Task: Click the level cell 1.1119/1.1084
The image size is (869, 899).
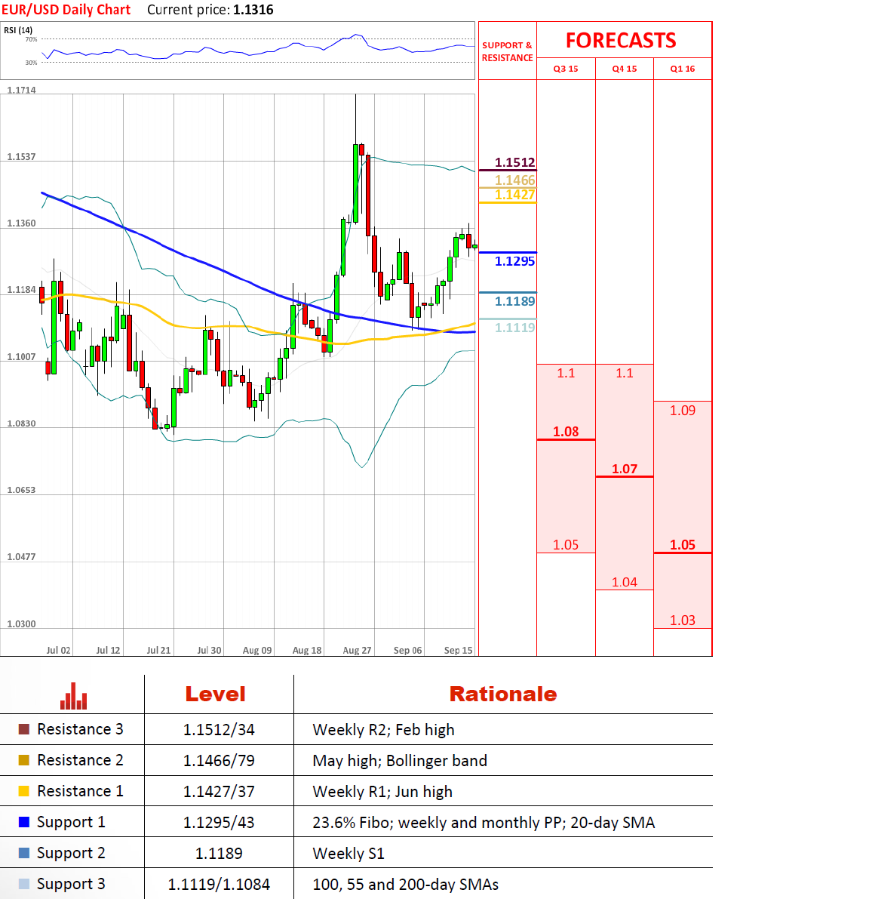Action: pos(219,885)
